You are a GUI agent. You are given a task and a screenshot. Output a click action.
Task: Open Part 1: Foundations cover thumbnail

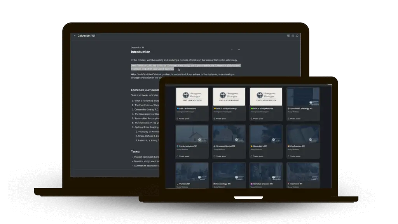pos(192,96)
